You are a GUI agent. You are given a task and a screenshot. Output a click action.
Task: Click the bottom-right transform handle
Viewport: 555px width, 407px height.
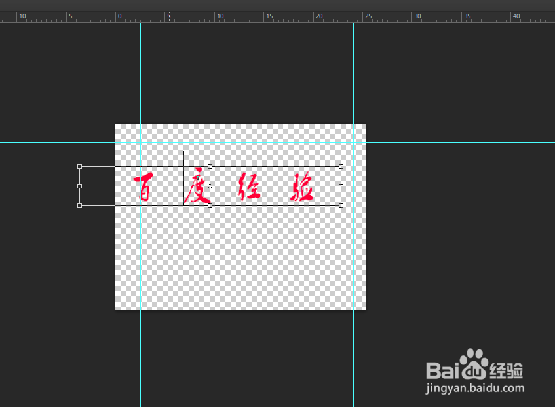tap(341, 206)
